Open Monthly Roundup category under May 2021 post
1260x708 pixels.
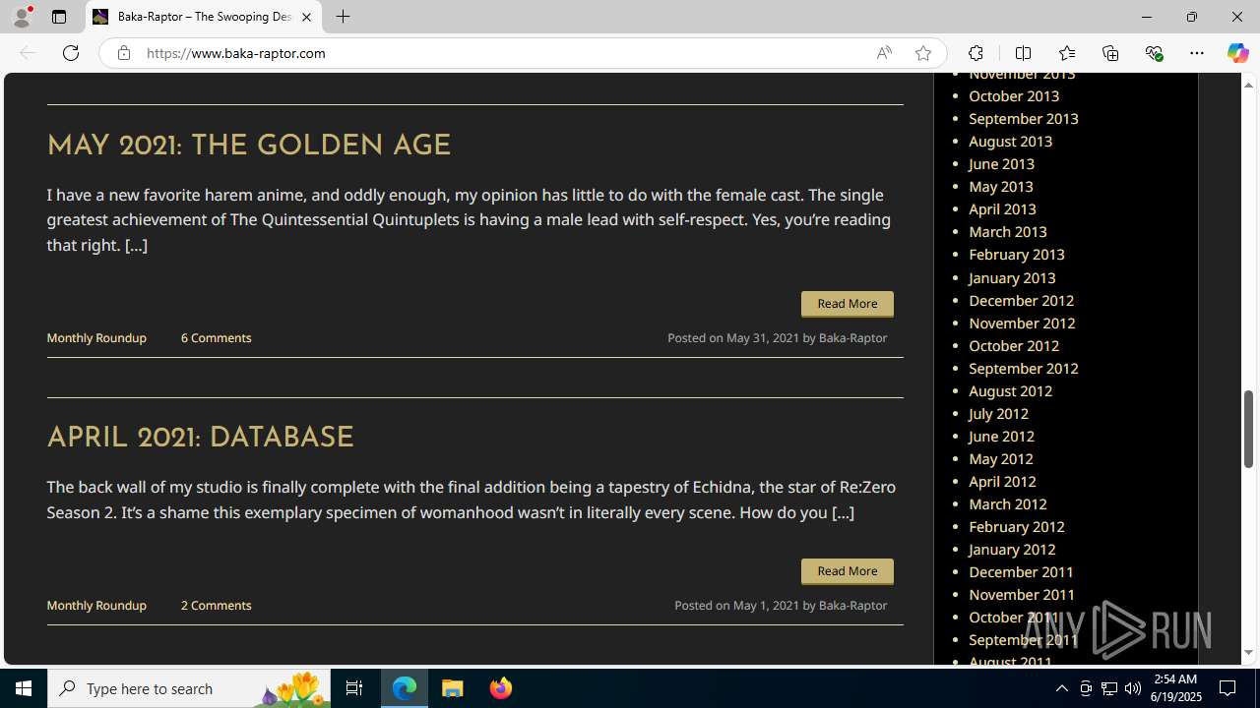[x=96, y=337]
